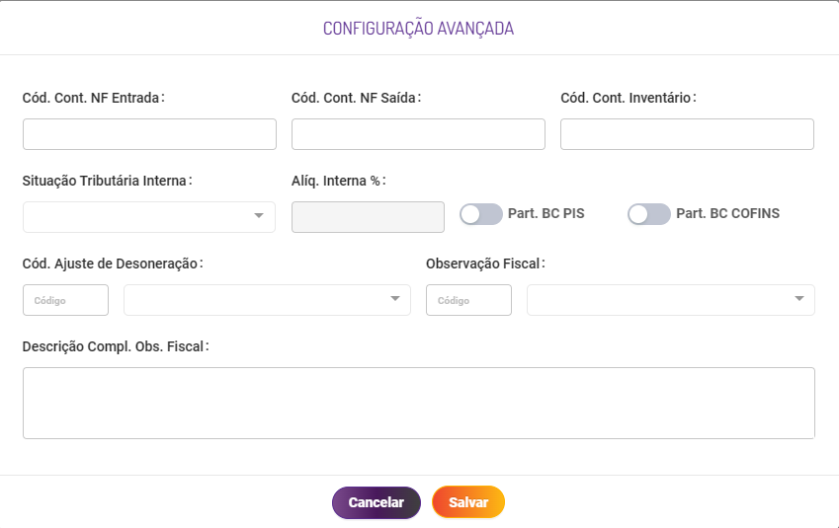Open the Situação Tributária Interna dropdown
Image resolution: width=839 pixels, height=528 pixels.
pyautogui.click(x=148, y=217)
